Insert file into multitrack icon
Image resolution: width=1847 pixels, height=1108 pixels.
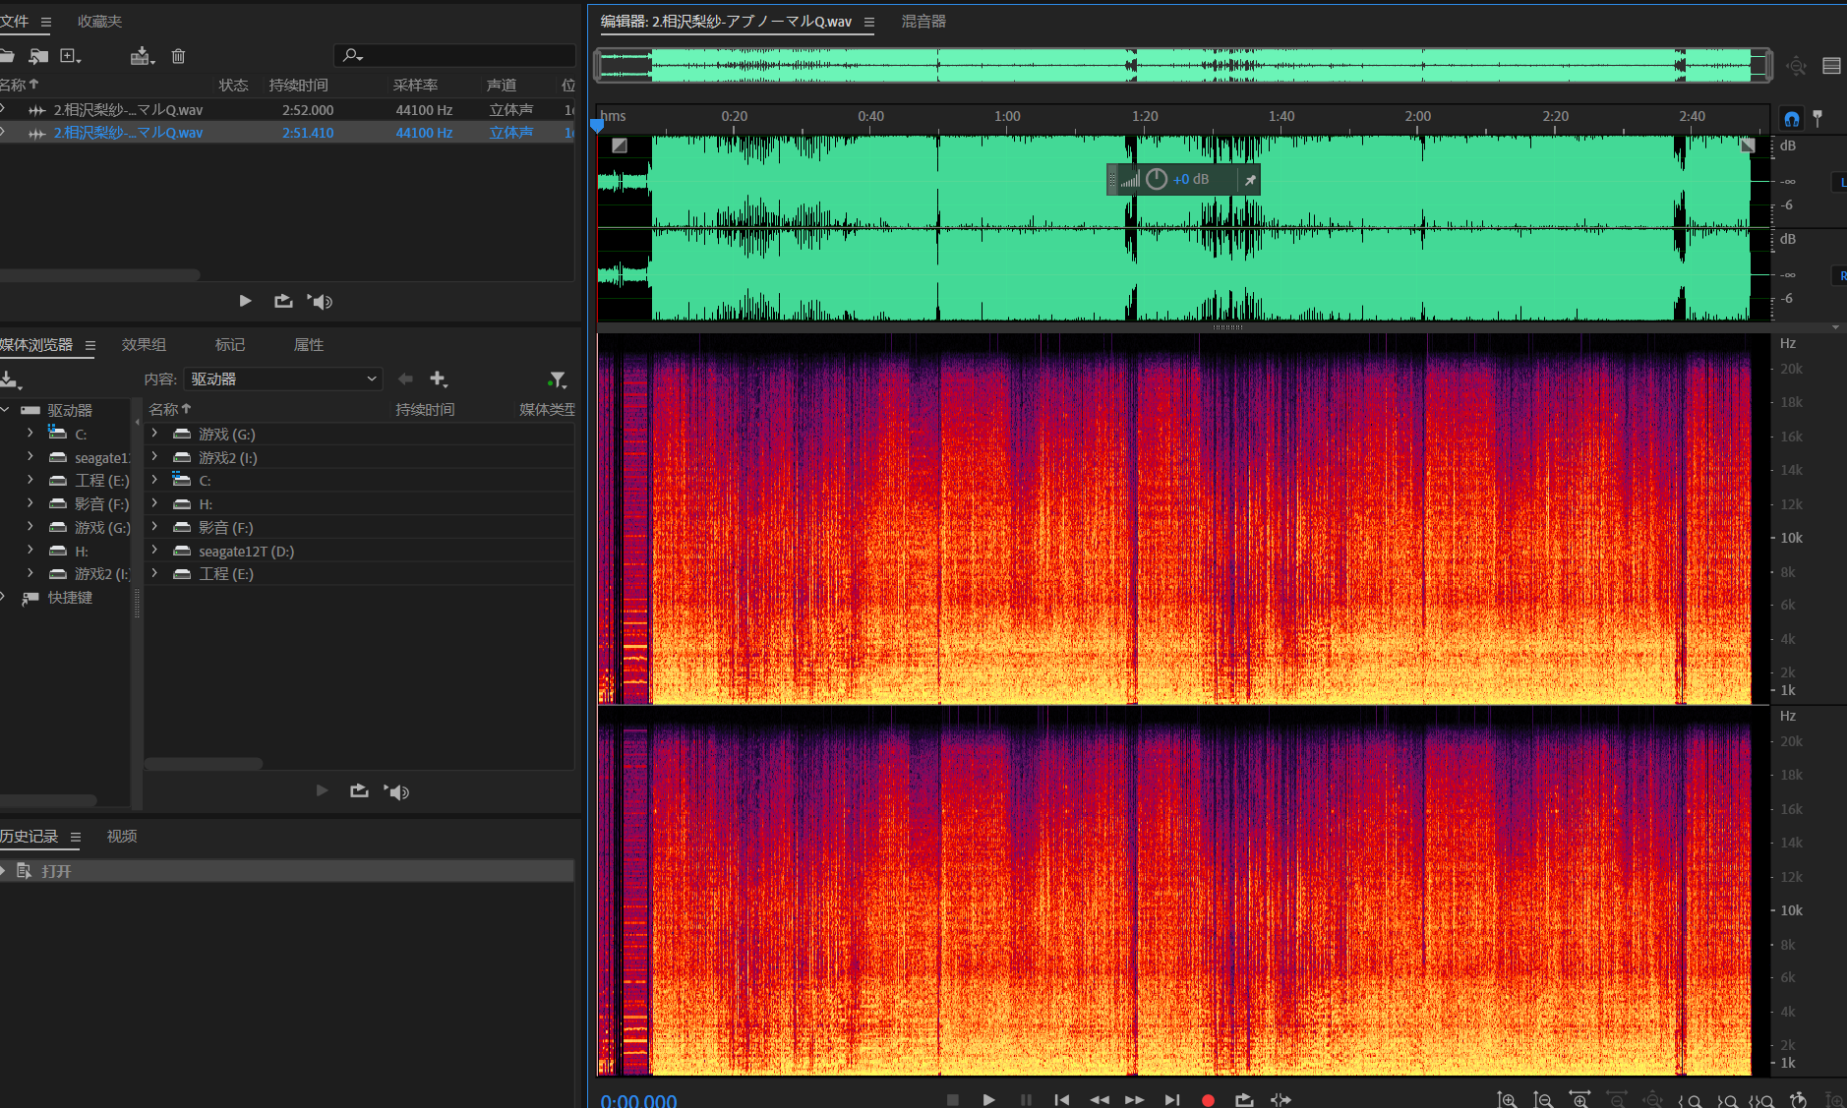(143, 56)
